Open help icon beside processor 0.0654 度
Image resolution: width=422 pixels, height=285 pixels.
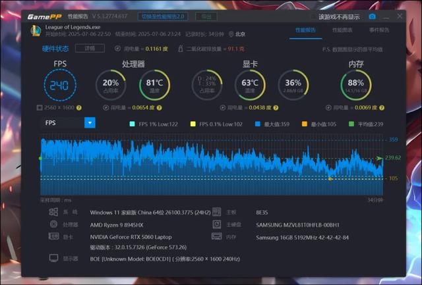pyautogui.click(x=160, y=108)
